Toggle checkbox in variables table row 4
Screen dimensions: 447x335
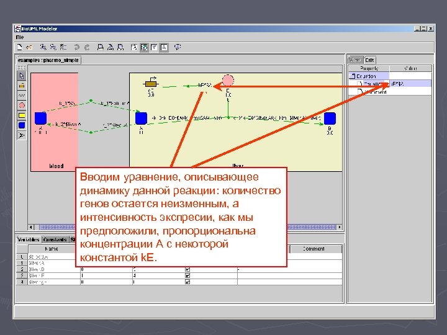pyautogui.click(x=187, y=282)
